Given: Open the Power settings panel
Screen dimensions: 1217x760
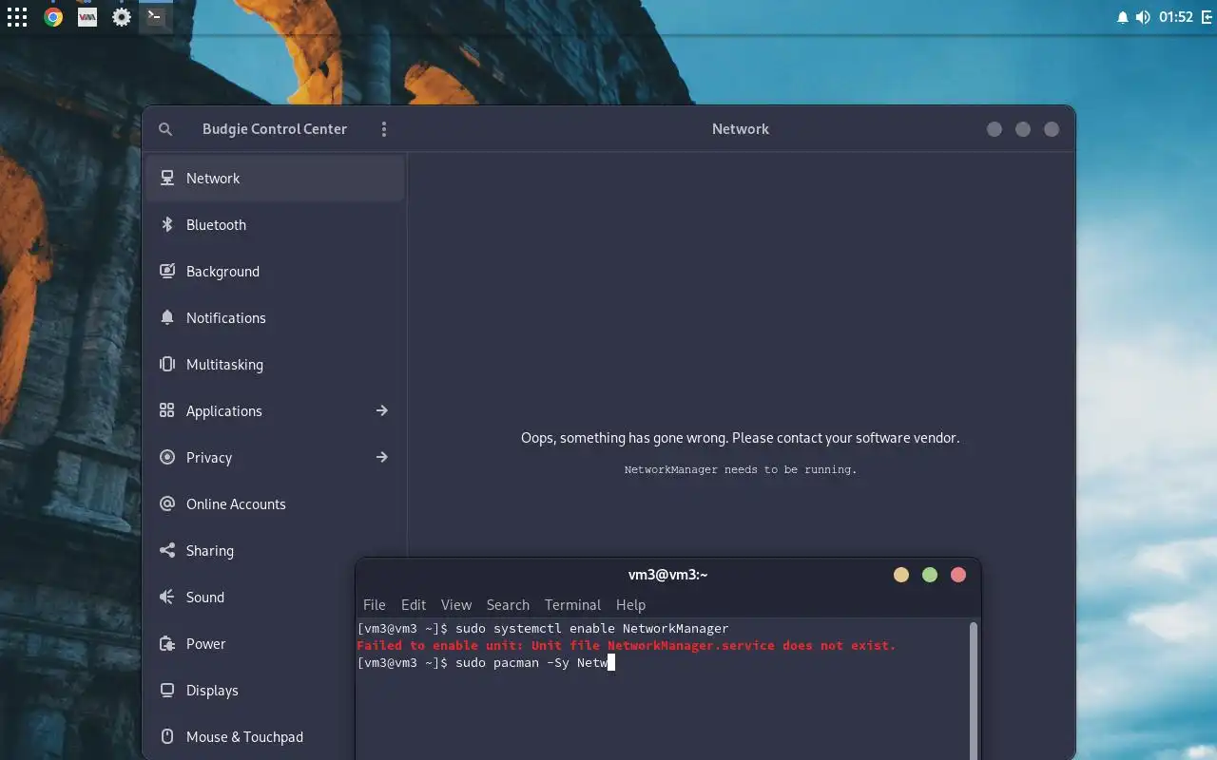Looking at the screenshot, I should [251, 644].
